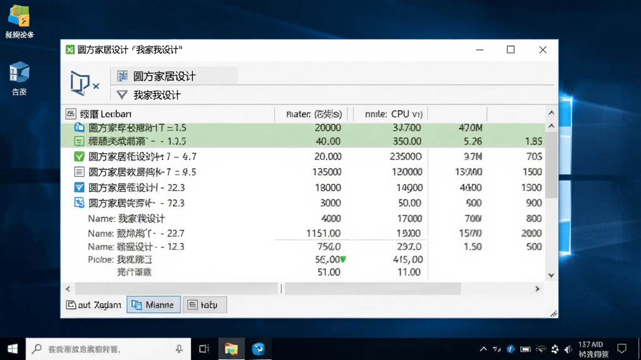Open File Explorer from the taskbar
The height and width of the screenshot is (360, 641).
[x=231, y=349]
